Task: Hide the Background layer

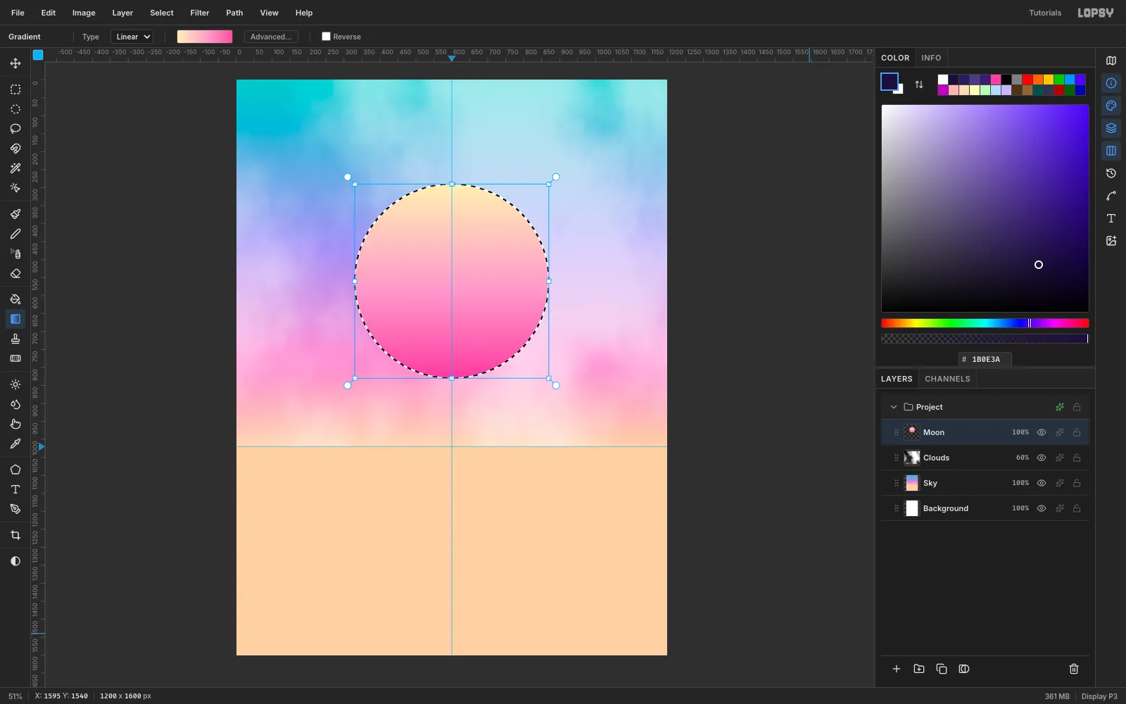Action: pos(1042,508)
